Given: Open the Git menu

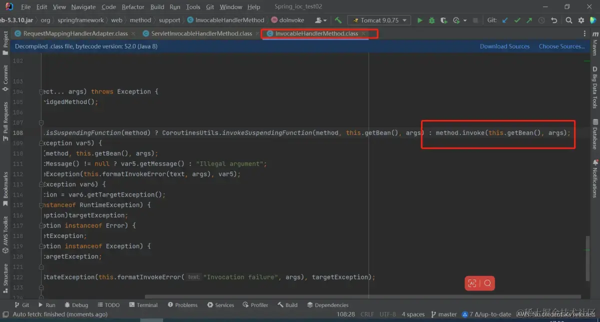Looking at the screenshot, I should pos(210,7).
